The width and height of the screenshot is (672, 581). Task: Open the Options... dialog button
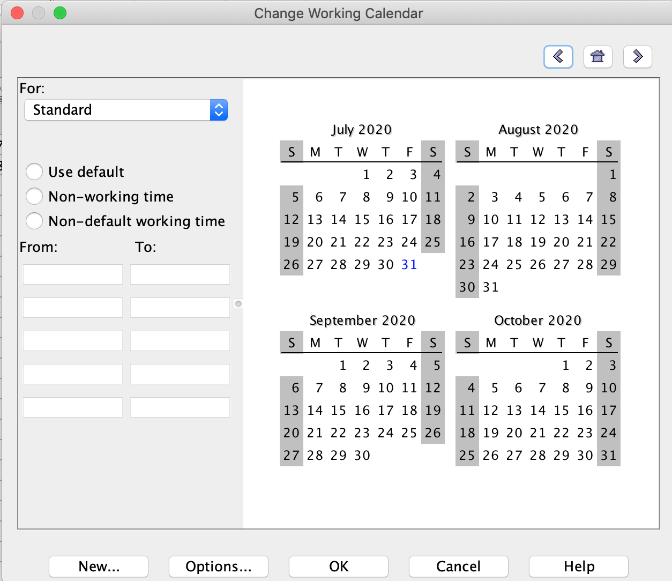219,567
